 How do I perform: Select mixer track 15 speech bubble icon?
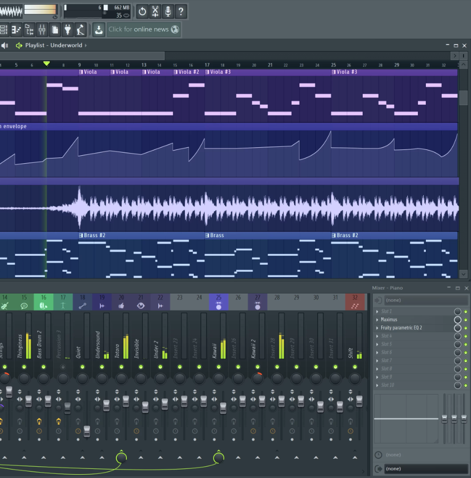point(24,306)
